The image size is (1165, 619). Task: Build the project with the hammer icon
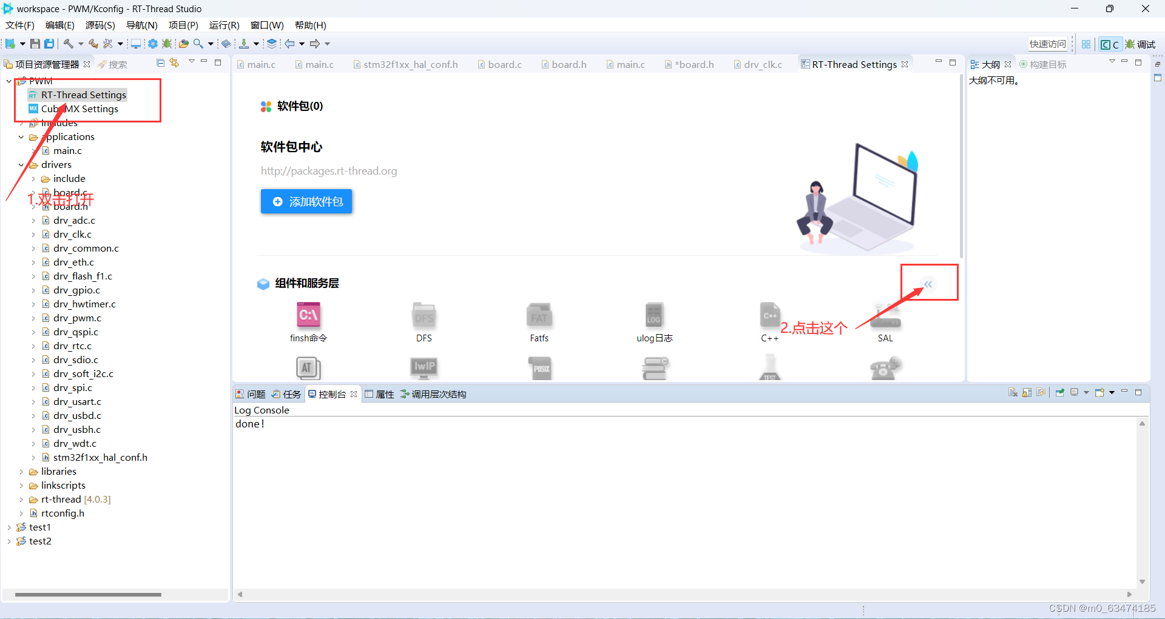(69, 44)
